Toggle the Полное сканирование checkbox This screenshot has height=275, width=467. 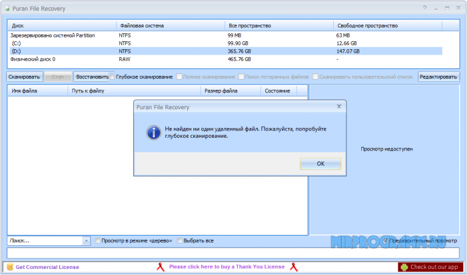(179, 76)
